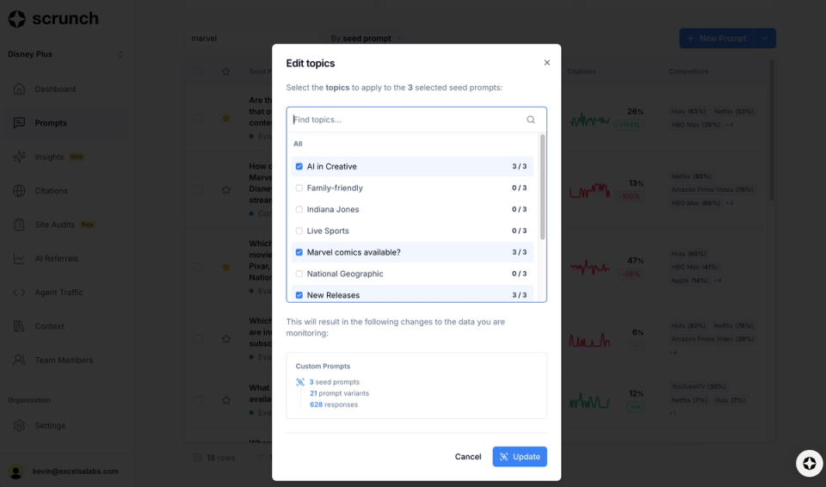Click the Citations globe icon
The width and height of the screenshot is (826, 487).
click(19, 191)
